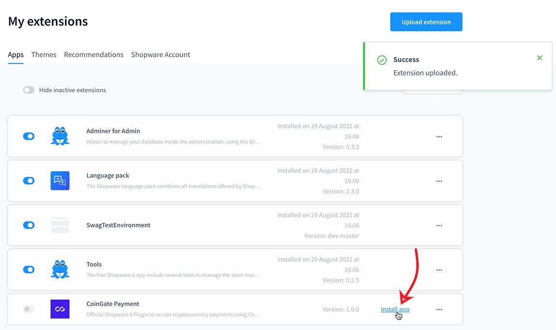Click the Version: dev-master text

[332, 236]
